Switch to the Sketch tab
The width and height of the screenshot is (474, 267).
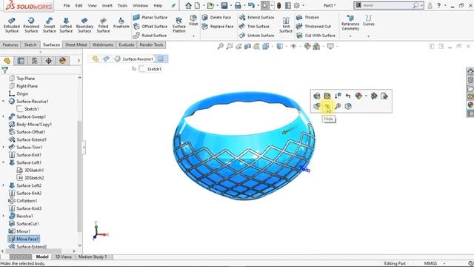coord(30,44)
